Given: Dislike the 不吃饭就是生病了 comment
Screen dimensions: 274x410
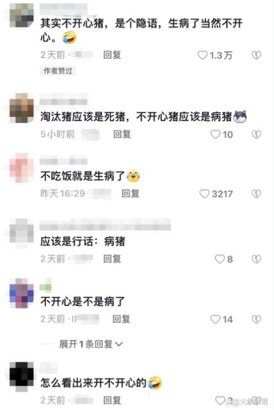Looking at the screenshot, I should (256, 194).
